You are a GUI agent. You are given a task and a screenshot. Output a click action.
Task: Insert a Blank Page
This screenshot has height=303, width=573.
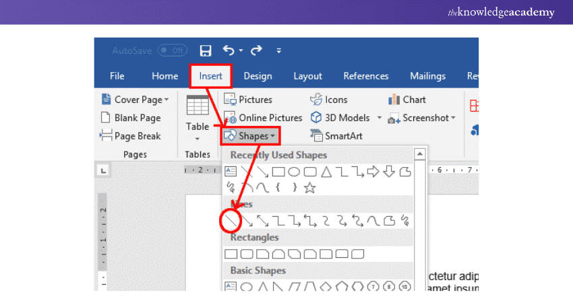[x=131, y=118]
